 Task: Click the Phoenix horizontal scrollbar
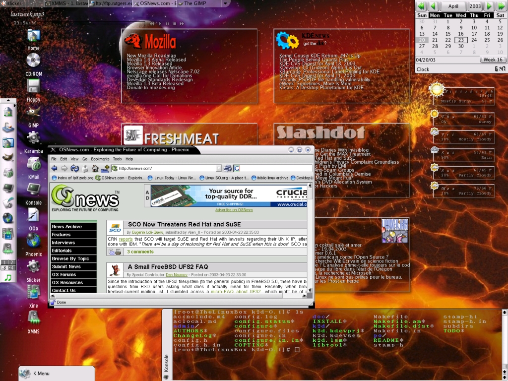point(178,296)
